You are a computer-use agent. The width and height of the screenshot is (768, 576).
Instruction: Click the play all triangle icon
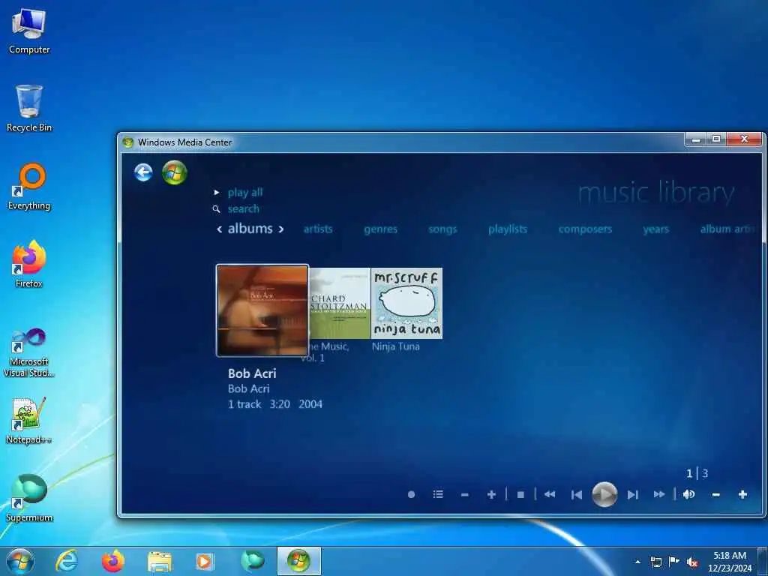tap(217, 193)
